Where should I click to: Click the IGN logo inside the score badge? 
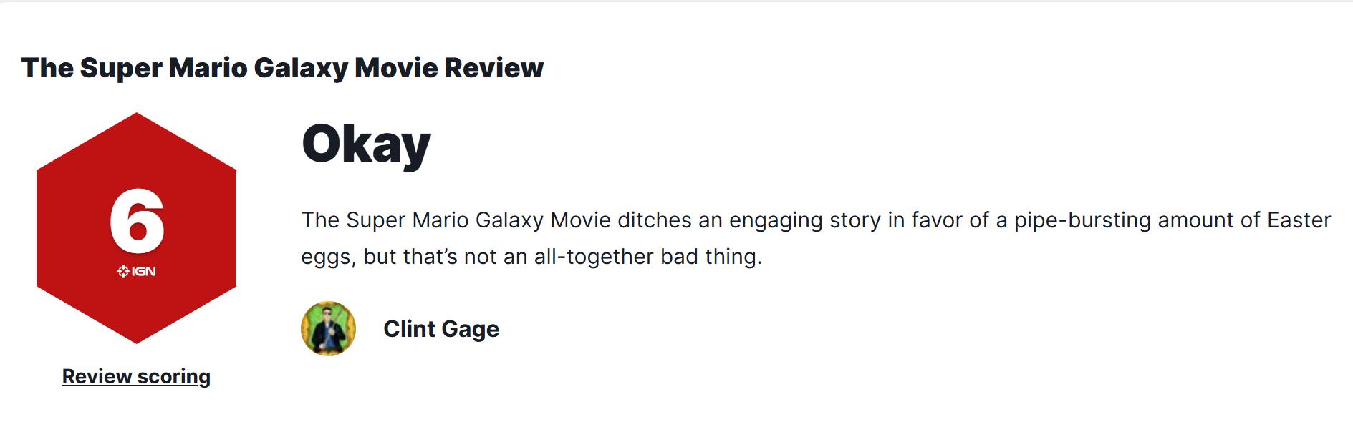pyautogui.click(x=137, y=272)
